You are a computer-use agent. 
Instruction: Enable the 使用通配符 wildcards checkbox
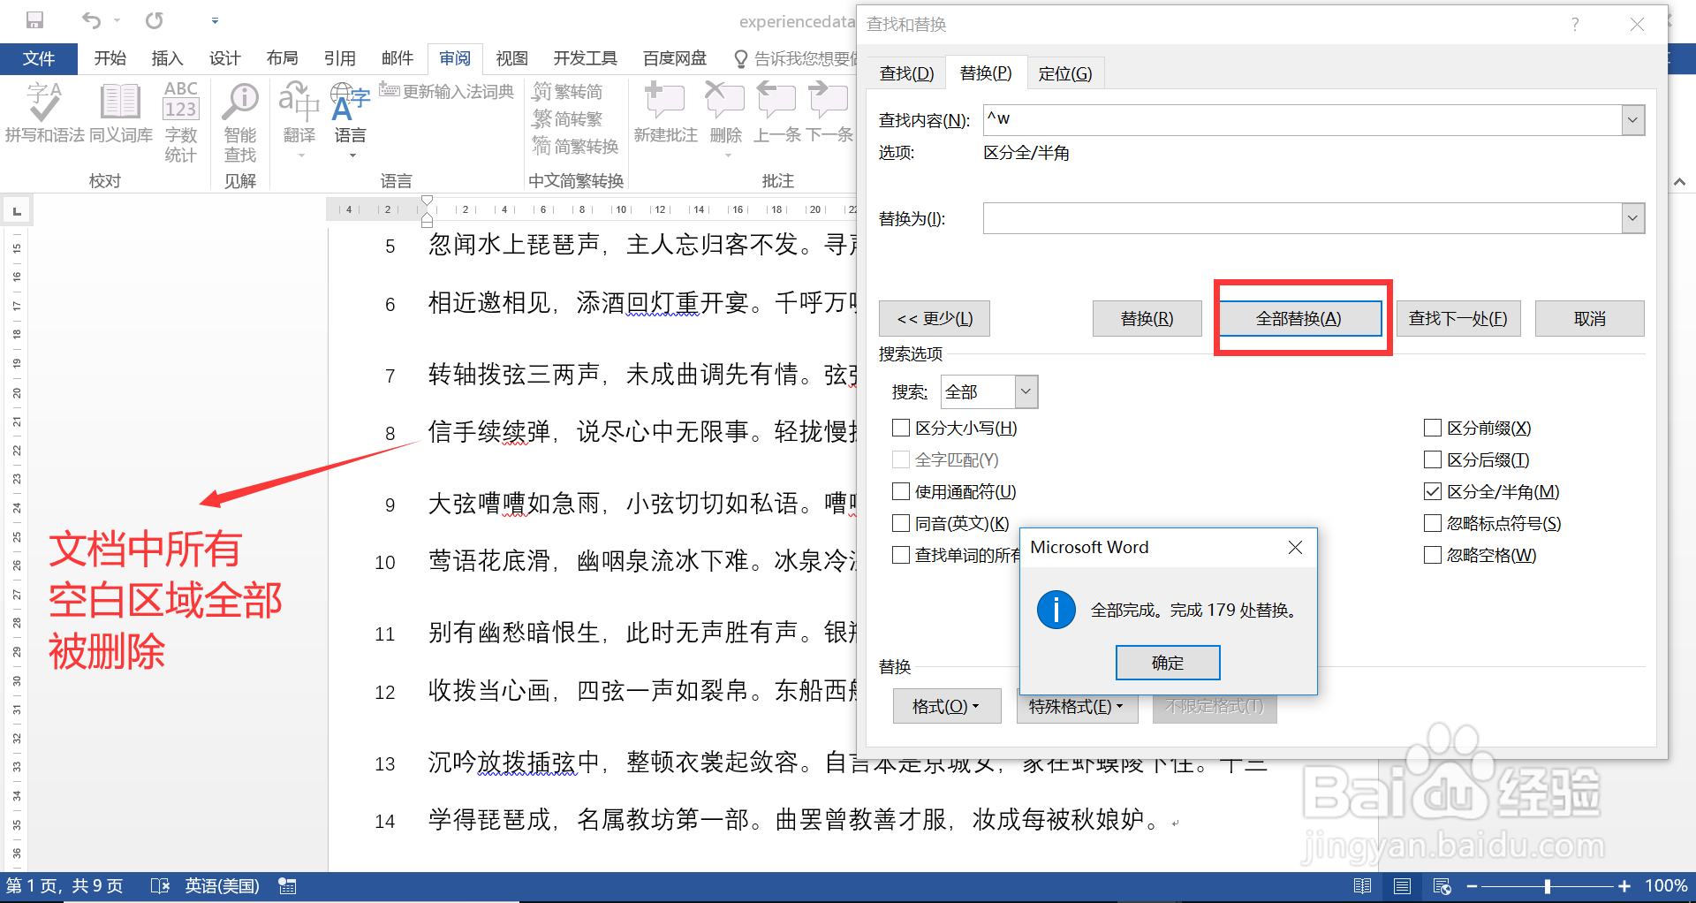point(901,491)
